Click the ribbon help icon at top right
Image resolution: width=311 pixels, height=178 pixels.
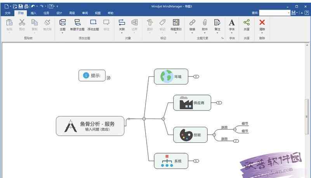tap(307, 13)
